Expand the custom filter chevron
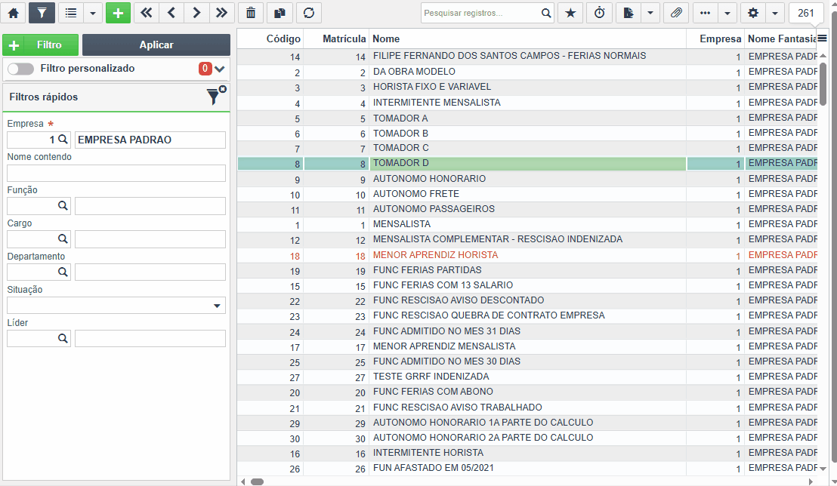Image resolution: width=837 pixels, height=486 pixels. (219, 69)
